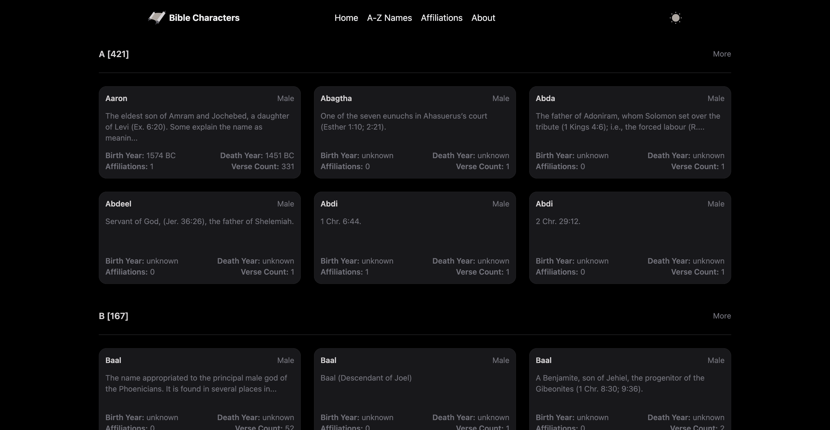
Task: Open the Abda character card
Action: [630, 132]
